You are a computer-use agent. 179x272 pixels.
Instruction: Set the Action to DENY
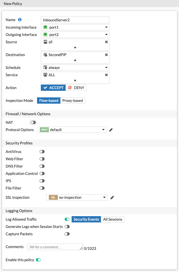(x=76, y=88)
